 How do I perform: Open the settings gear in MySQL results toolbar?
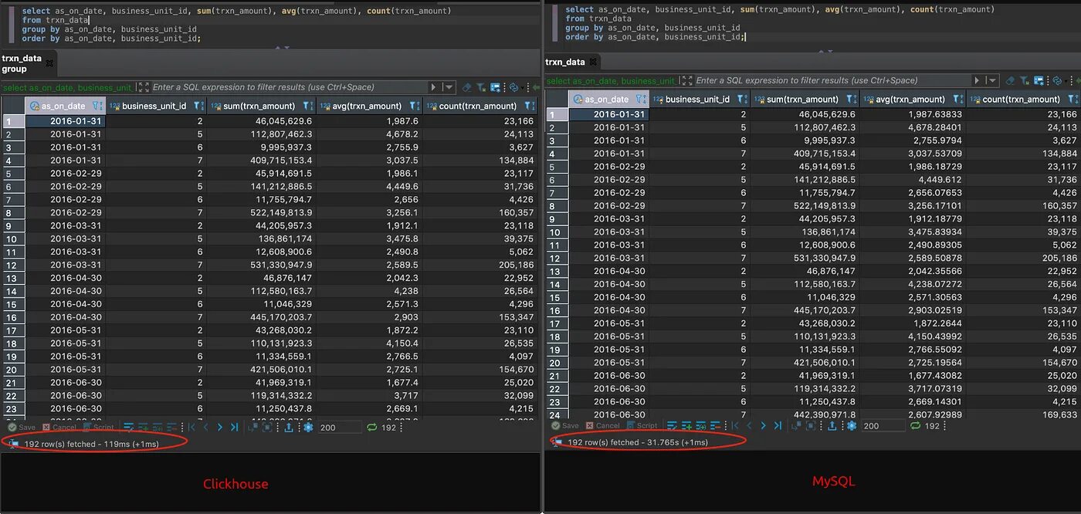click(852, 425)
